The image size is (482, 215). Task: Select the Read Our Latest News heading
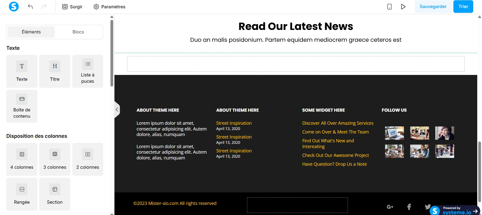tap(296, 26)
